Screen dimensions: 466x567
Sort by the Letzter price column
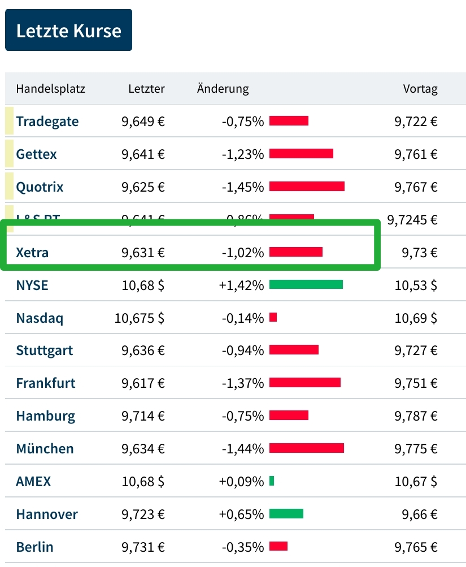point(146,89)
